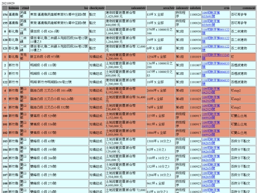The height and width of the screenshot is (193, 258).
Task: Open the crm link in row 103
Action: tap(211, 142)
